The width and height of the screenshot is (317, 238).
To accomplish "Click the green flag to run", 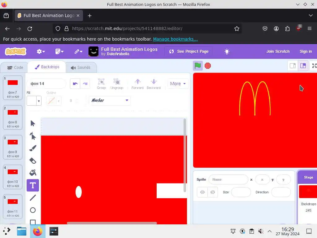I will 198,66.
